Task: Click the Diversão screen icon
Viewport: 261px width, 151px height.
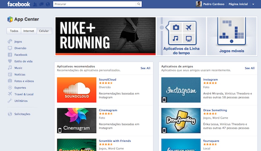Action: tap(10, 48)
